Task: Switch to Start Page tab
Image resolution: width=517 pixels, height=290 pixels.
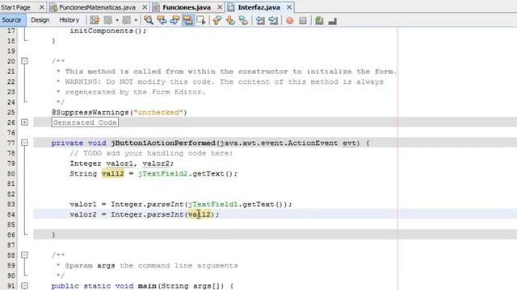Action: tap(15, 7)
